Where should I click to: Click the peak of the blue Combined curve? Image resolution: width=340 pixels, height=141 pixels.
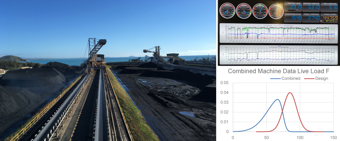(278, 100)
